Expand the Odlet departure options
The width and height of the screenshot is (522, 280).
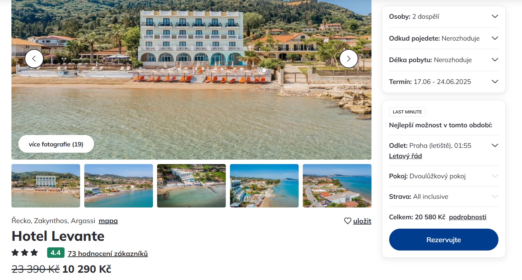pyautogui.click(x=495, y=145)
